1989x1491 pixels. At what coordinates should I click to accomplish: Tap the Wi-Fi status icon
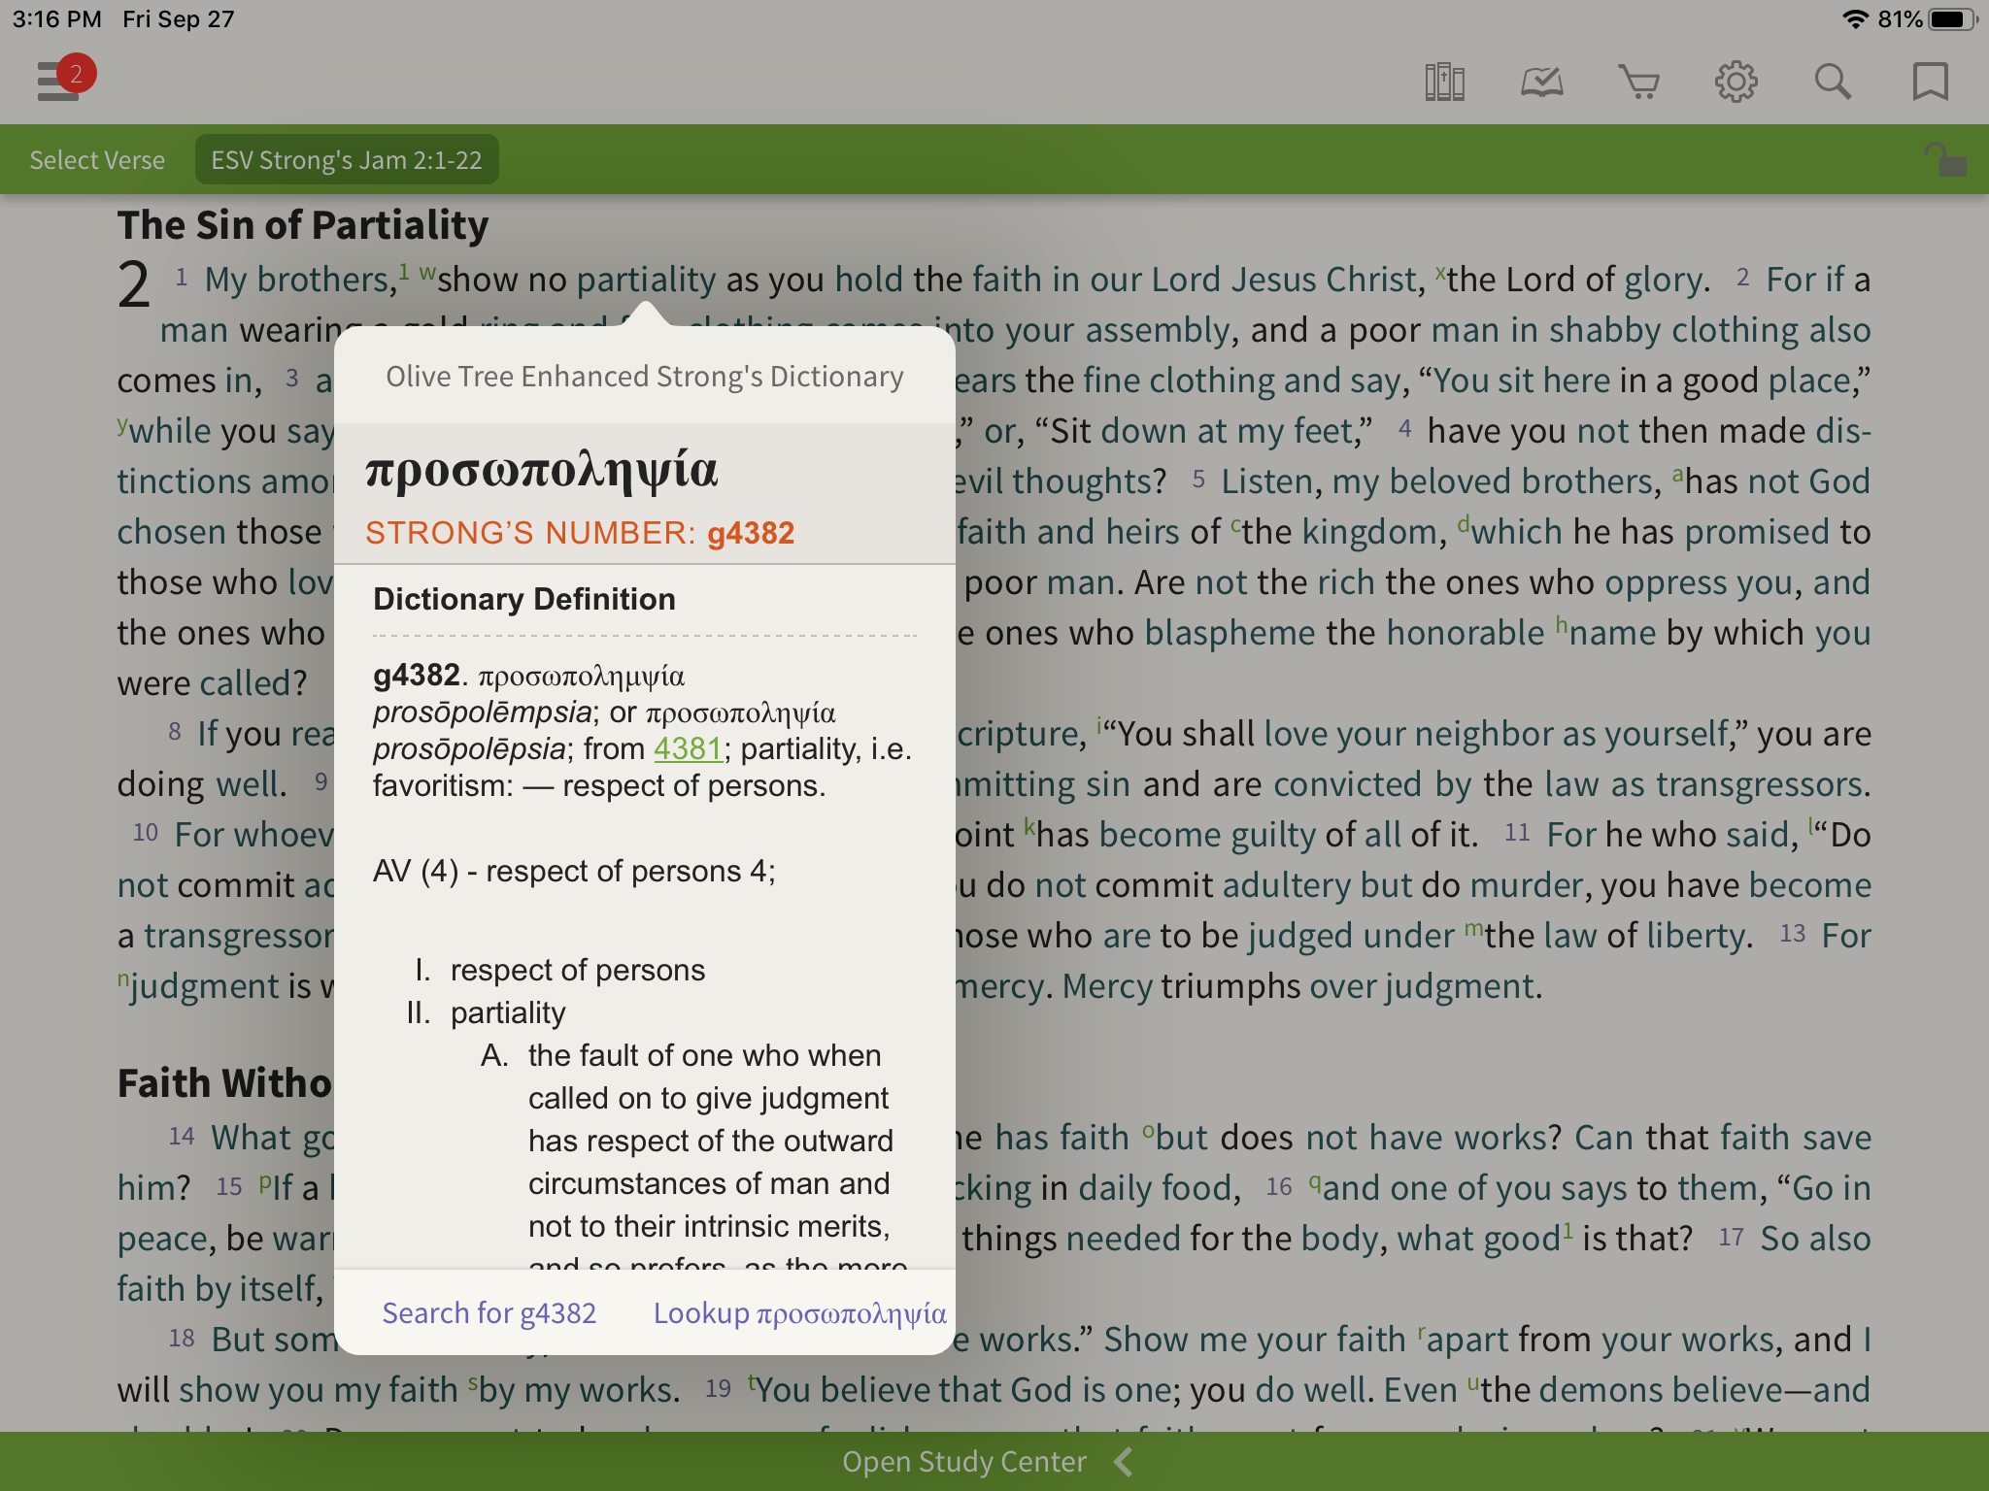point(1855,19)
